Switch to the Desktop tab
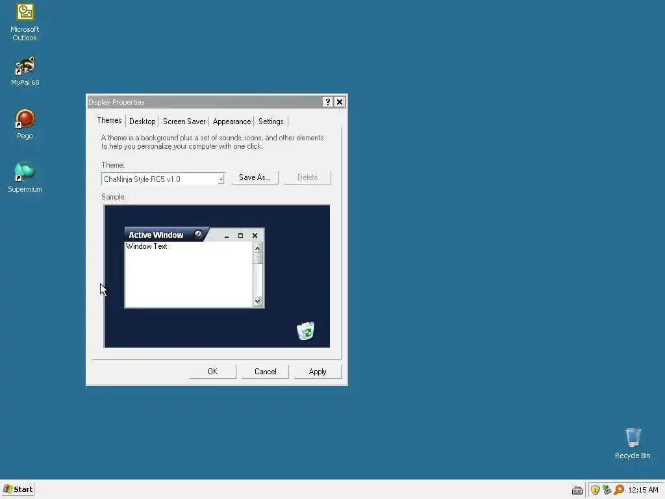The image size is (665, 499). point(142,122)
